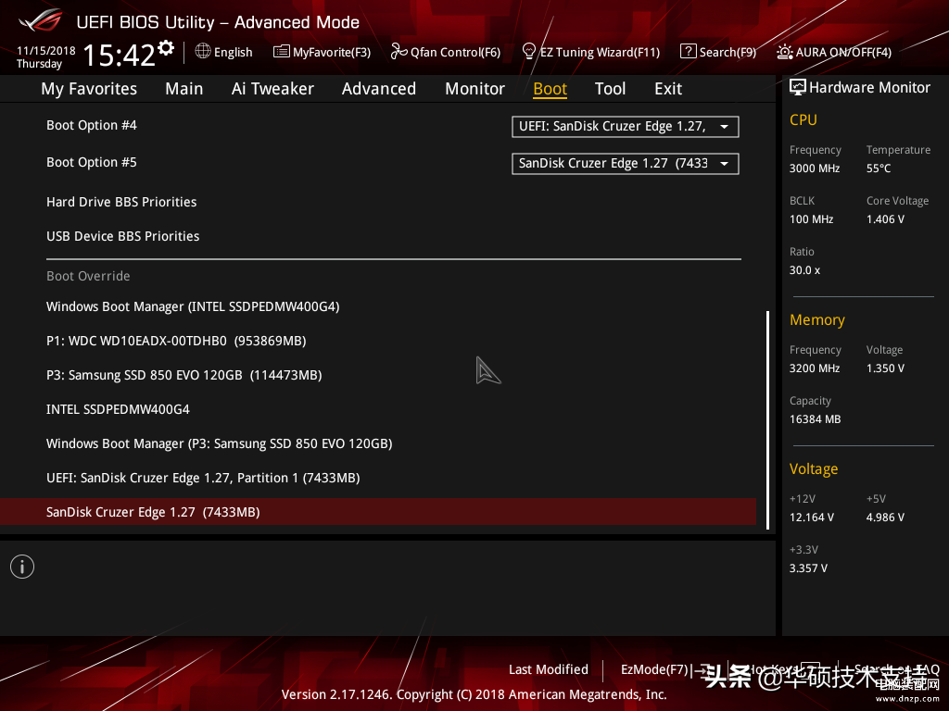949x711 pixels.
Task: Switch to the Main tab
Action: pos(184,89)
